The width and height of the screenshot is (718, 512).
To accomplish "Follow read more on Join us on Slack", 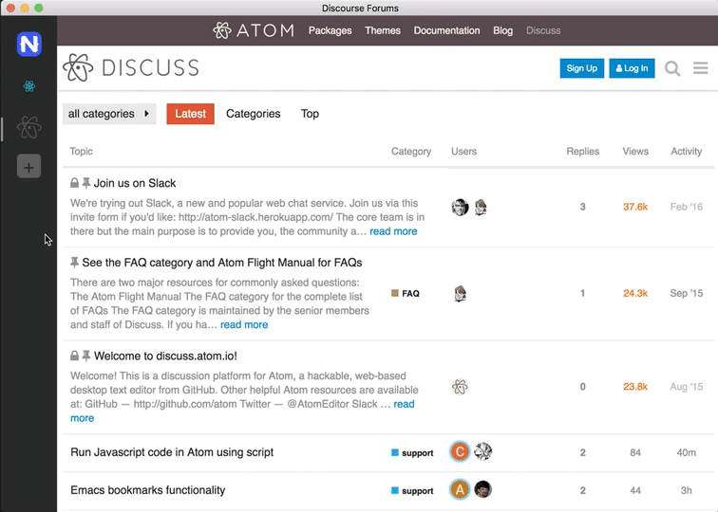I will [x=393, y=231].
